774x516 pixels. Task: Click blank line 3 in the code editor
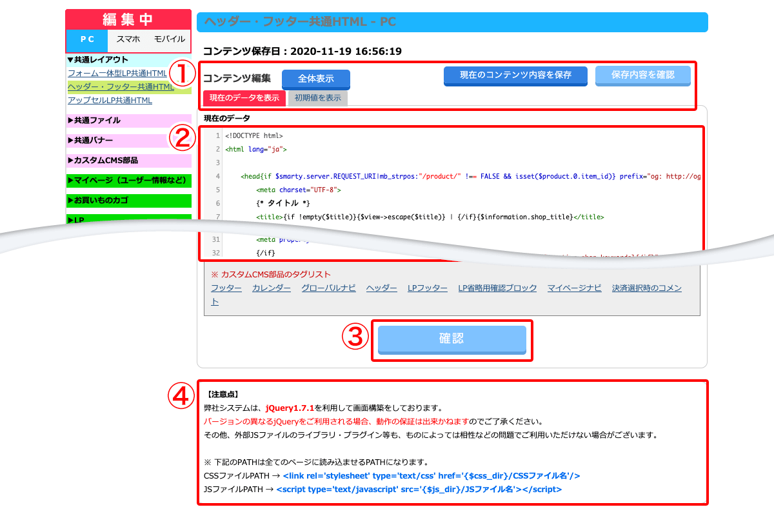tap(461, 163)
